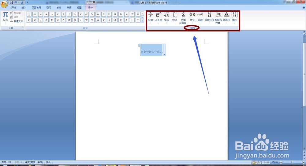Zoom out with the minus button

281,162
